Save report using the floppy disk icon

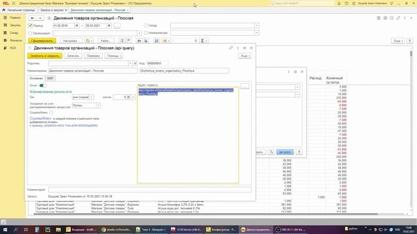point(156,41)
